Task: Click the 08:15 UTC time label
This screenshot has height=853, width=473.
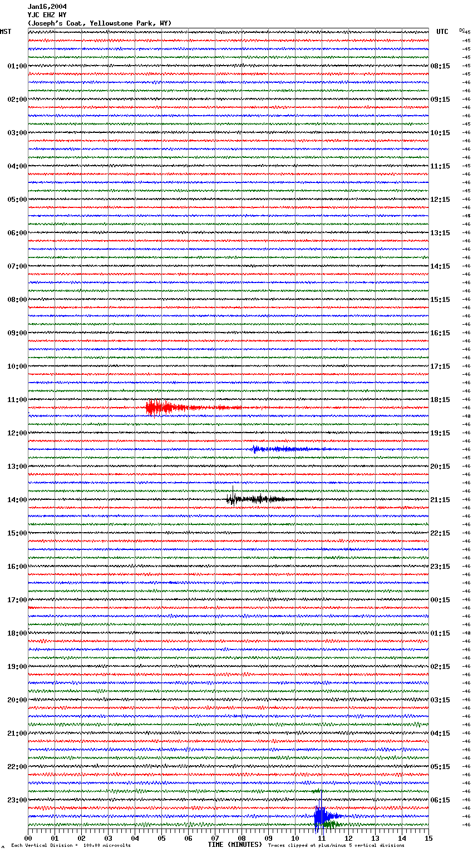Action: [440, 66]
